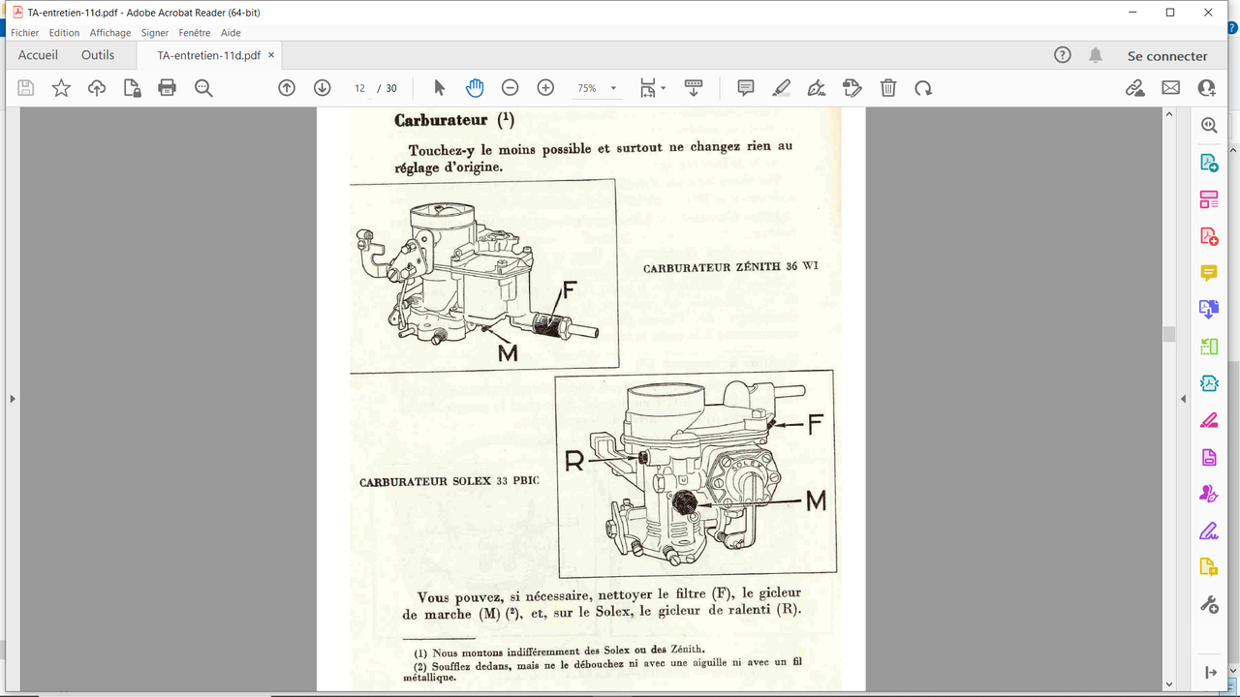Select the highlight text tool
This screenshot has height=697, width=1240.
tap(782, 88)
